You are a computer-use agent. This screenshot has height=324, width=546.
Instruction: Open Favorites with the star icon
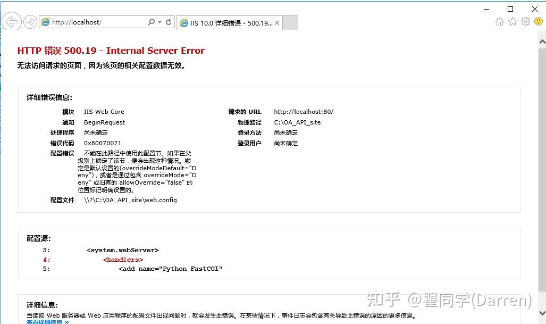(x=512, y=21)
